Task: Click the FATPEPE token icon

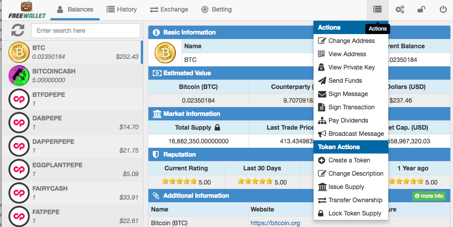Action: (x=19, y=216)
